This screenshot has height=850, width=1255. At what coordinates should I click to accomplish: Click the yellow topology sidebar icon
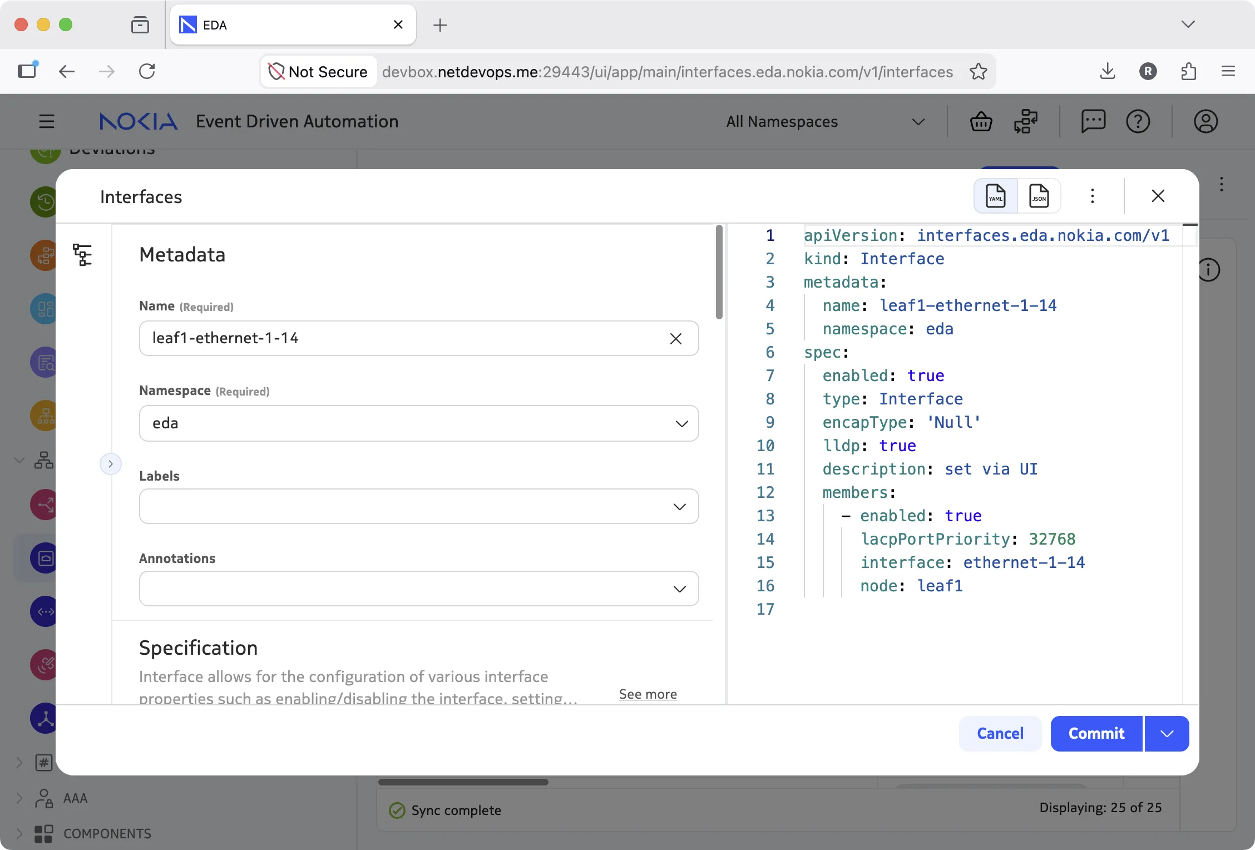43,416
